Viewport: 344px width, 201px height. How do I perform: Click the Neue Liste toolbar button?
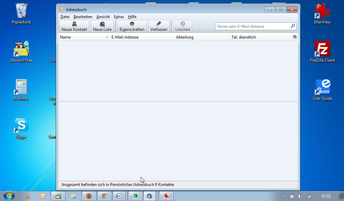[x=102, y=26]
